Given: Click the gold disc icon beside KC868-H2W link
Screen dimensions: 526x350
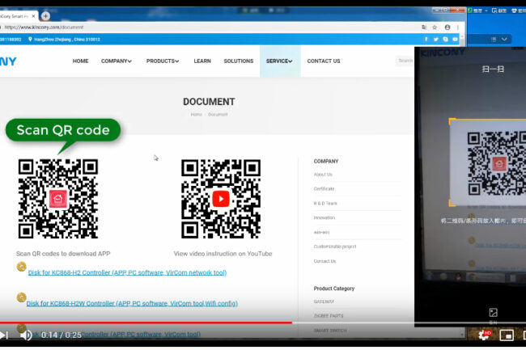Looking at the screenshot, I should tap(22, 297).
